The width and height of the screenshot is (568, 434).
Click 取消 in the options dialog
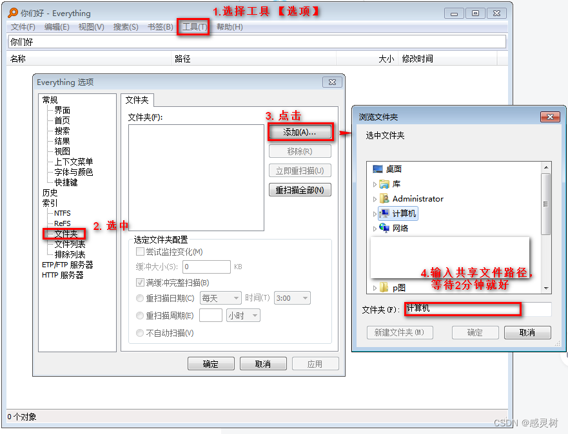(x=263, y=363)
